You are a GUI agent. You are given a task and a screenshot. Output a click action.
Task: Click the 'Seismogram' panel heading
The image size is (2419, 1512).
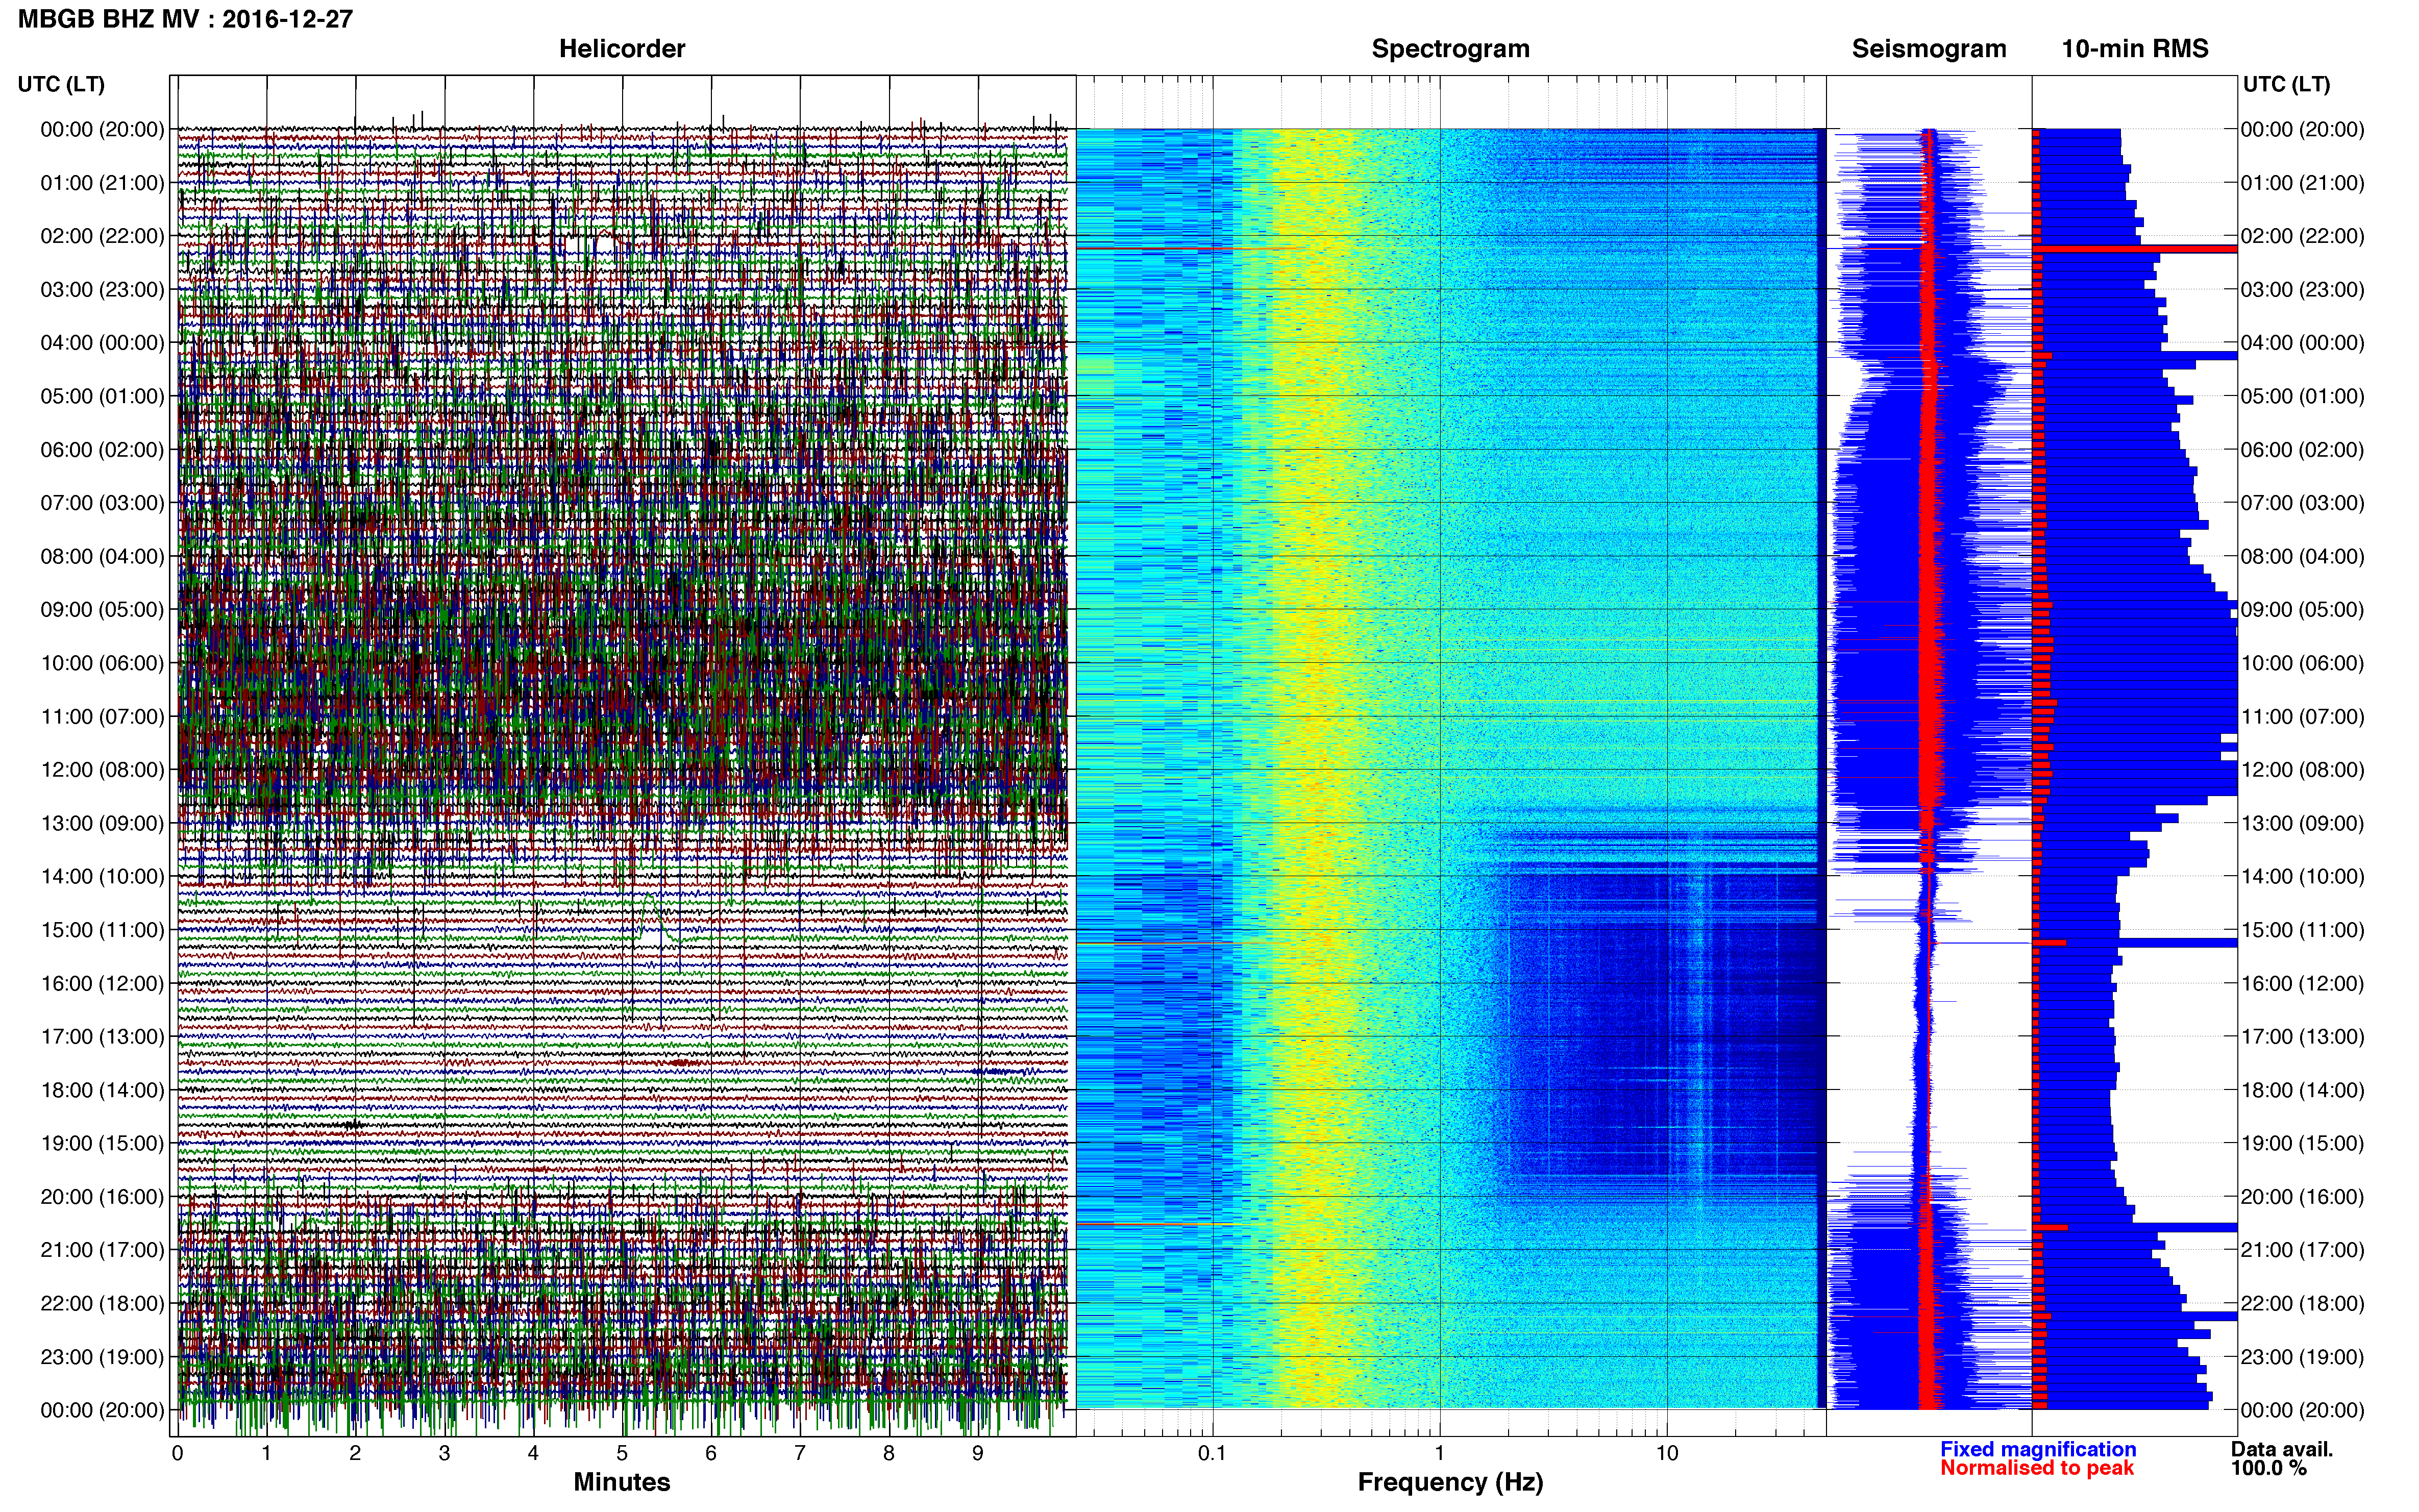tap(1929, 49)
